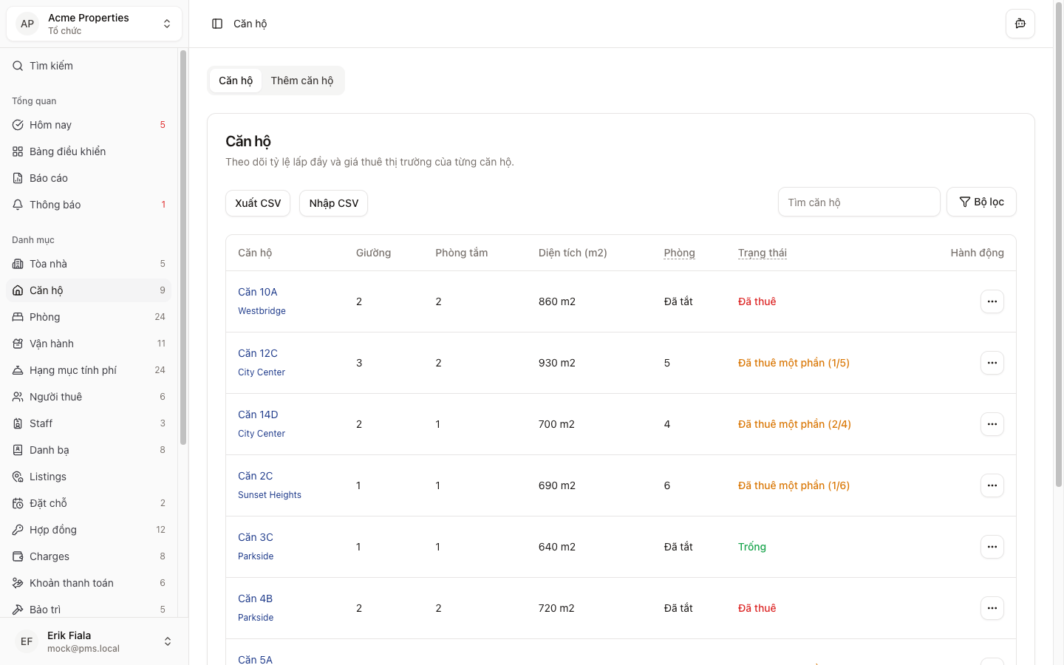Toggle the sidebar panel icon
Viewport: 1064px width, 665px height.
[217, 24]
